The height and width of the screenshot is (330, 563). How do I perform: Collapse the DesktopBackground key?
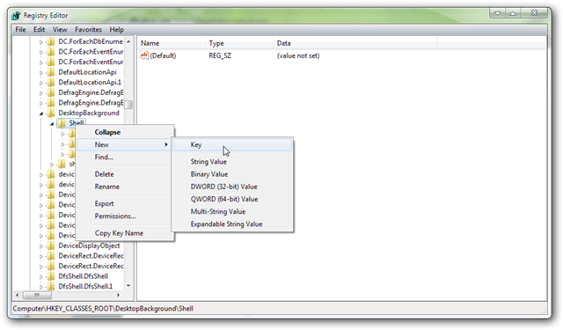[x=41, y=114]
